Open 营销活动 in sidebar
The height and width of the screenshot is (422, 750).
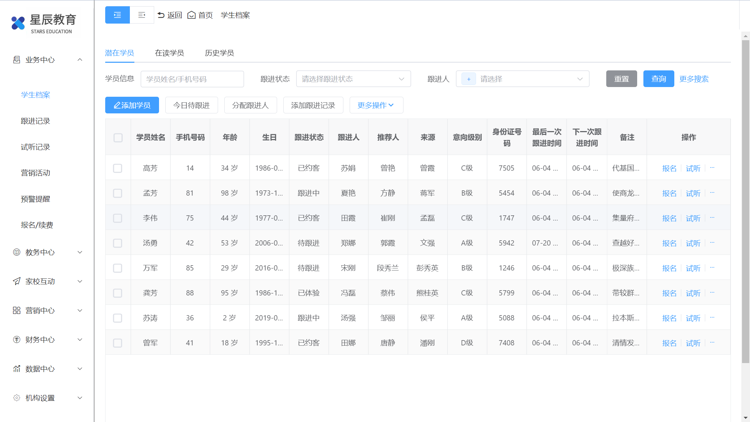pyautogui.click(x=35, y=173)
